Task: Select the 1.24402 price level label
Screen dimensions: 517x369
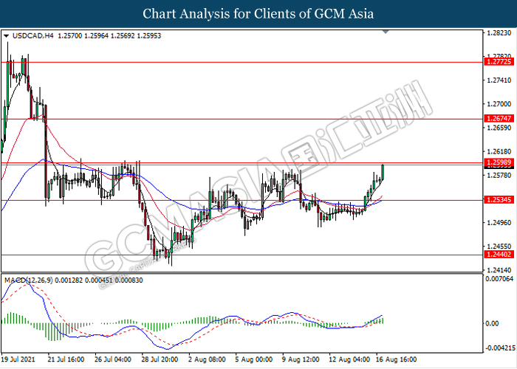Action: pos(499,254)
